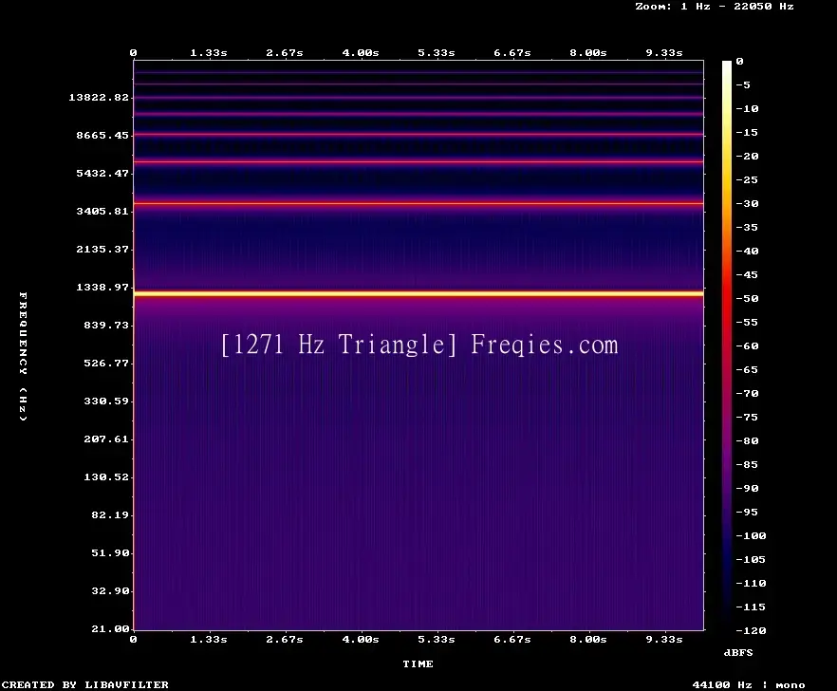Click the '-110' dBFS scale value

click(x=751, y=583)
